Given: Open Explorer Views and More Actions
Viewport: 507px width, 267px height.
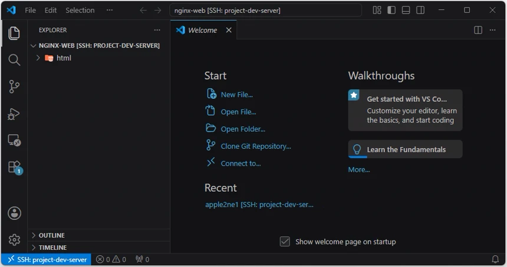Looking at the screenshot, I should point(157,30).
